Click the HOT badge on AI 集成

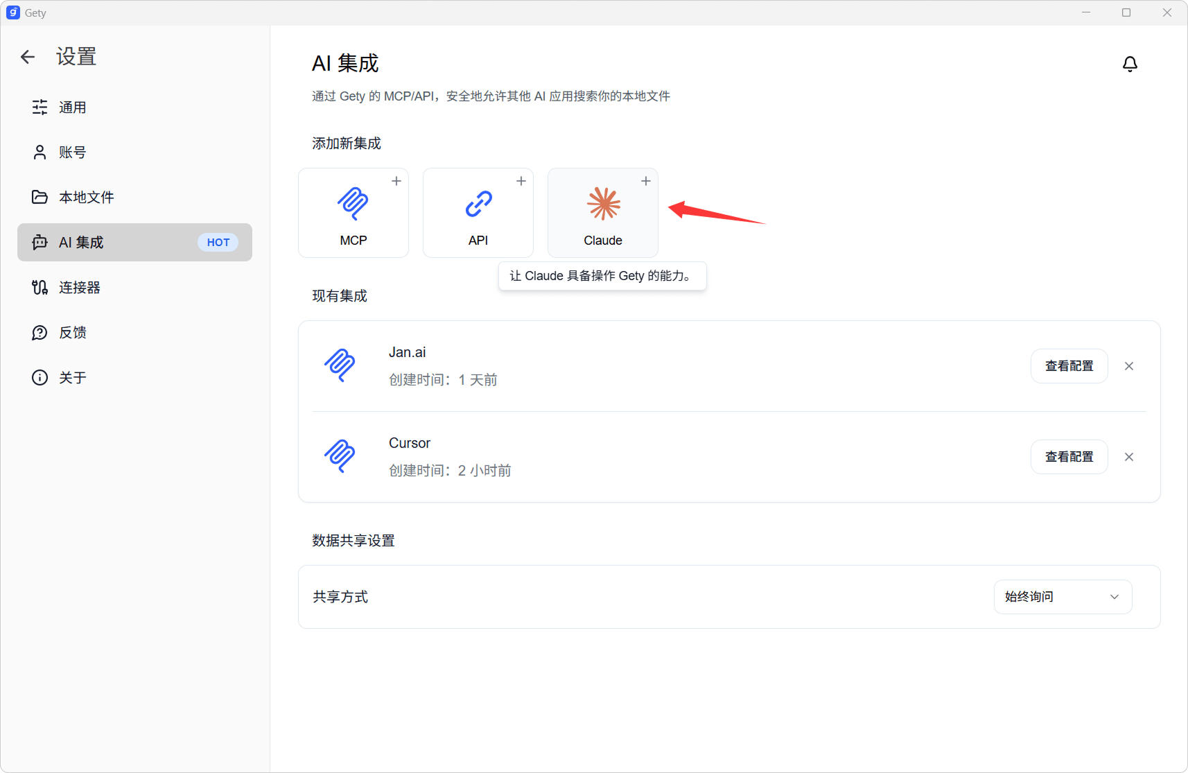218,243
